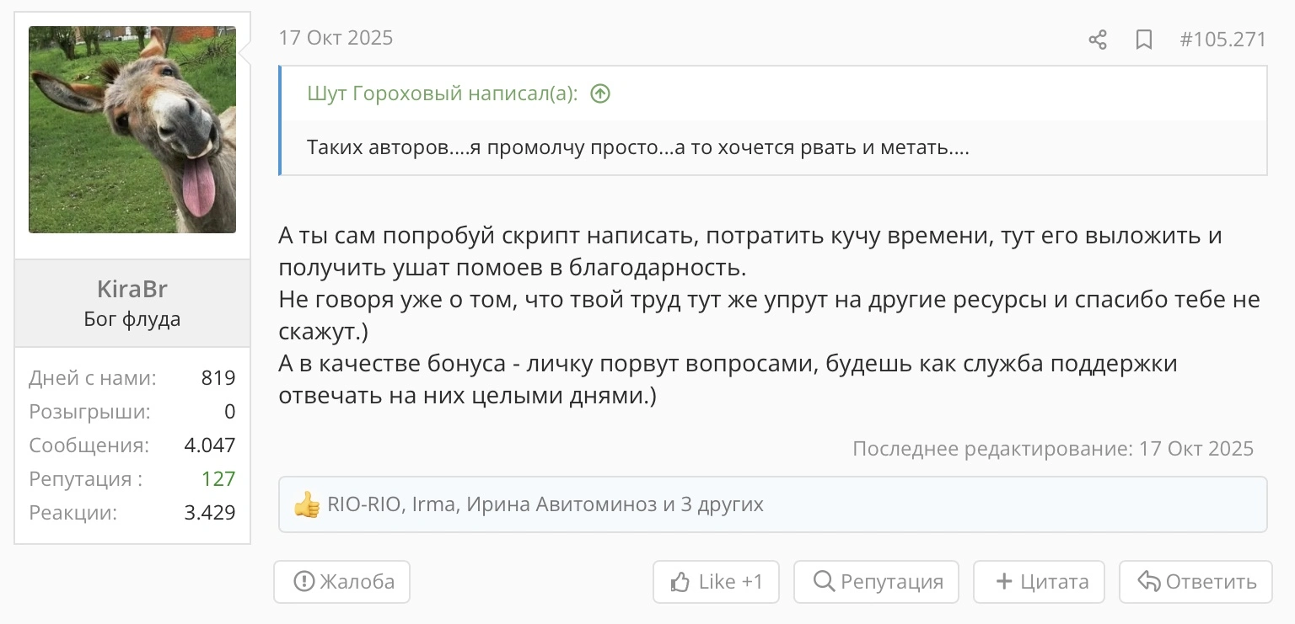Expand the quoted message text block
Image resolution: width=1295 pixels, height=624 pixels.
pyautogui.click(x=773, y=148)
